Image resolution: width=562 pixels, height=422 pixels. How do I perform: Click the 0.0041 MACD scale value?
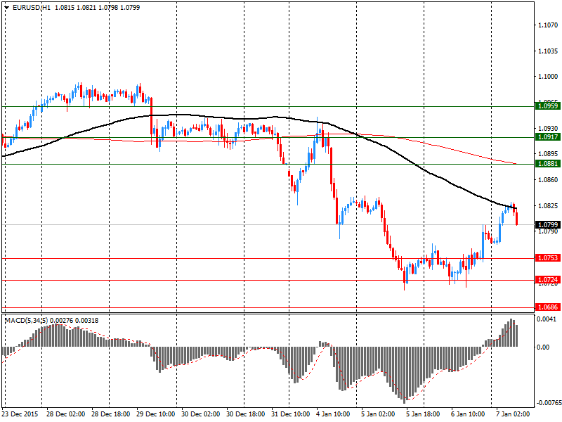pyautogui.click(x=547, y=319)
